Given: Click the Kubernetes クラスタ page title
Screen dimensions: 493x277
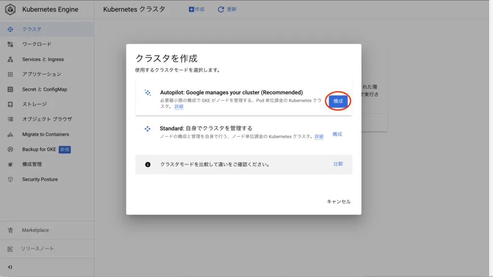Looking at the screenshot, I should pyautogui.click(x=134, y=10).
